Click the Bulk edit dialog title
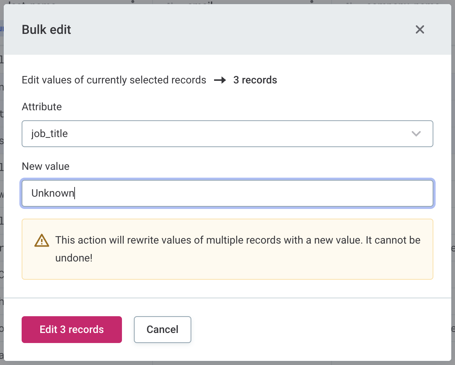Image resolution: width=455 pixels, height=365 pixels. pyautogui.click(x=47, y=29)
